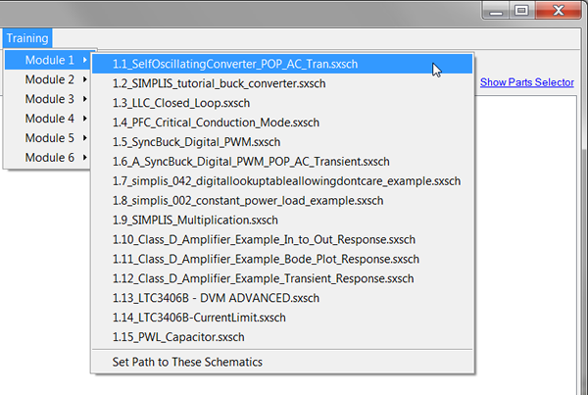Close the application window
This screenshot has height=395, width=588.
[x=558, y=11]
